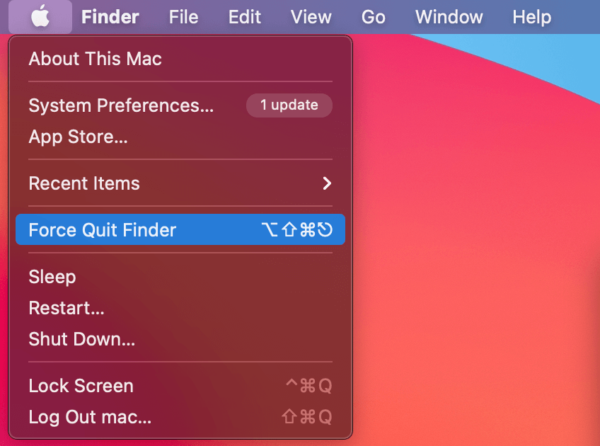The height and width of the screenshot is (446, 600).
Task: Open About This Mac
Action: point(95,59)
